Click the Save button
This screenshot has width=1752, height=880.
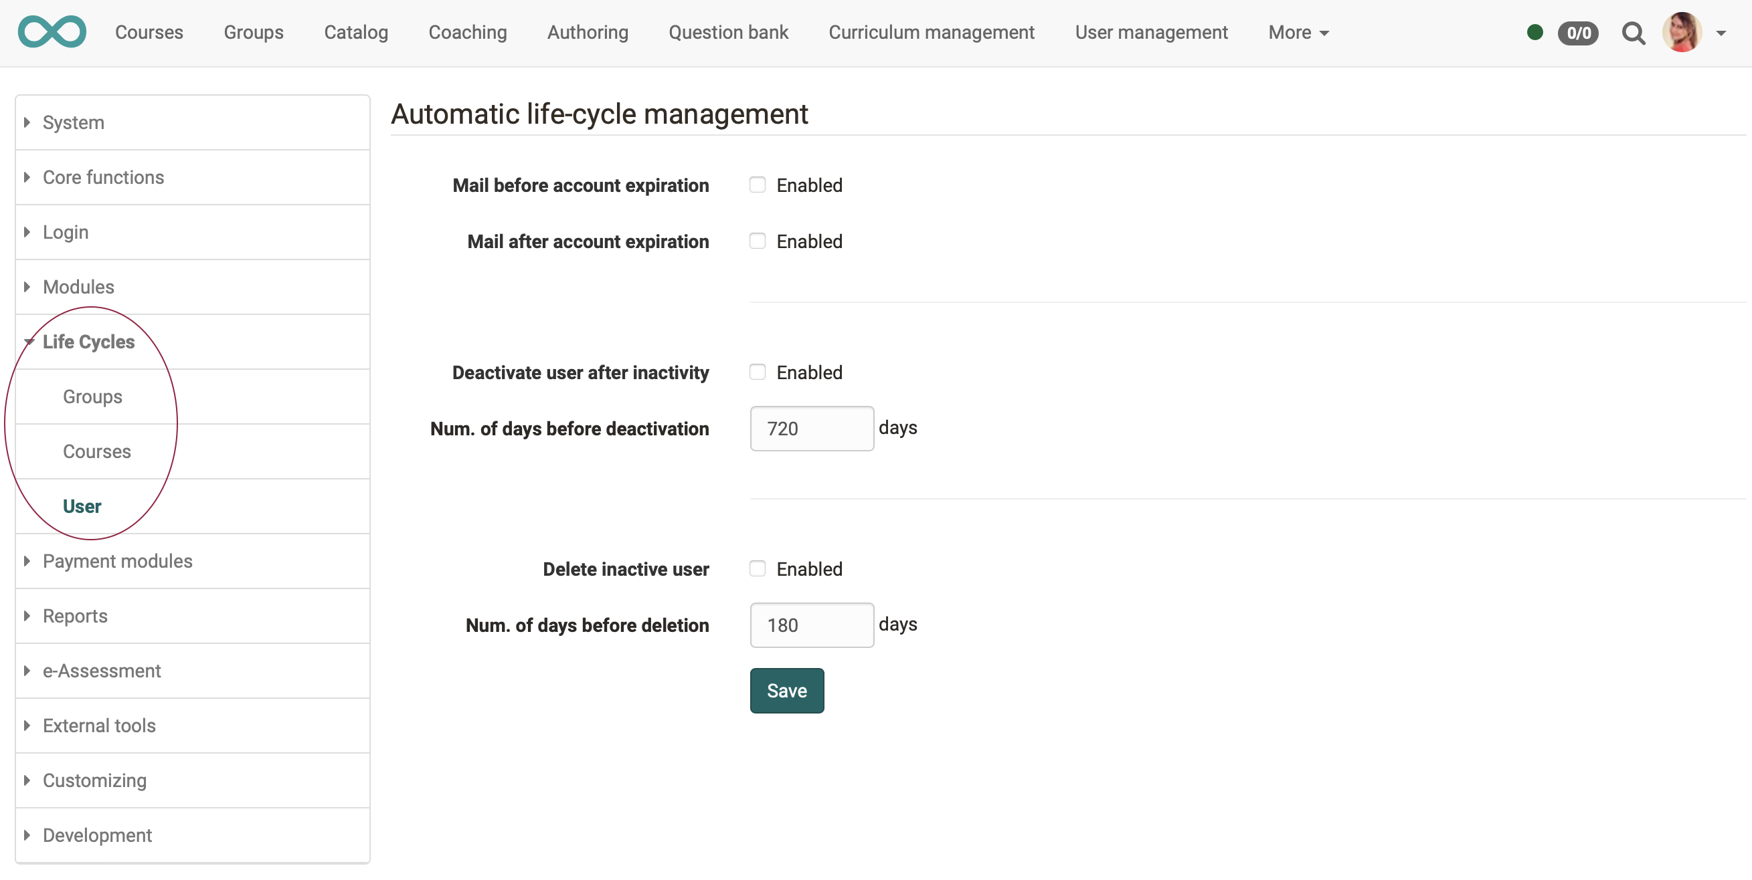(786, 690)
